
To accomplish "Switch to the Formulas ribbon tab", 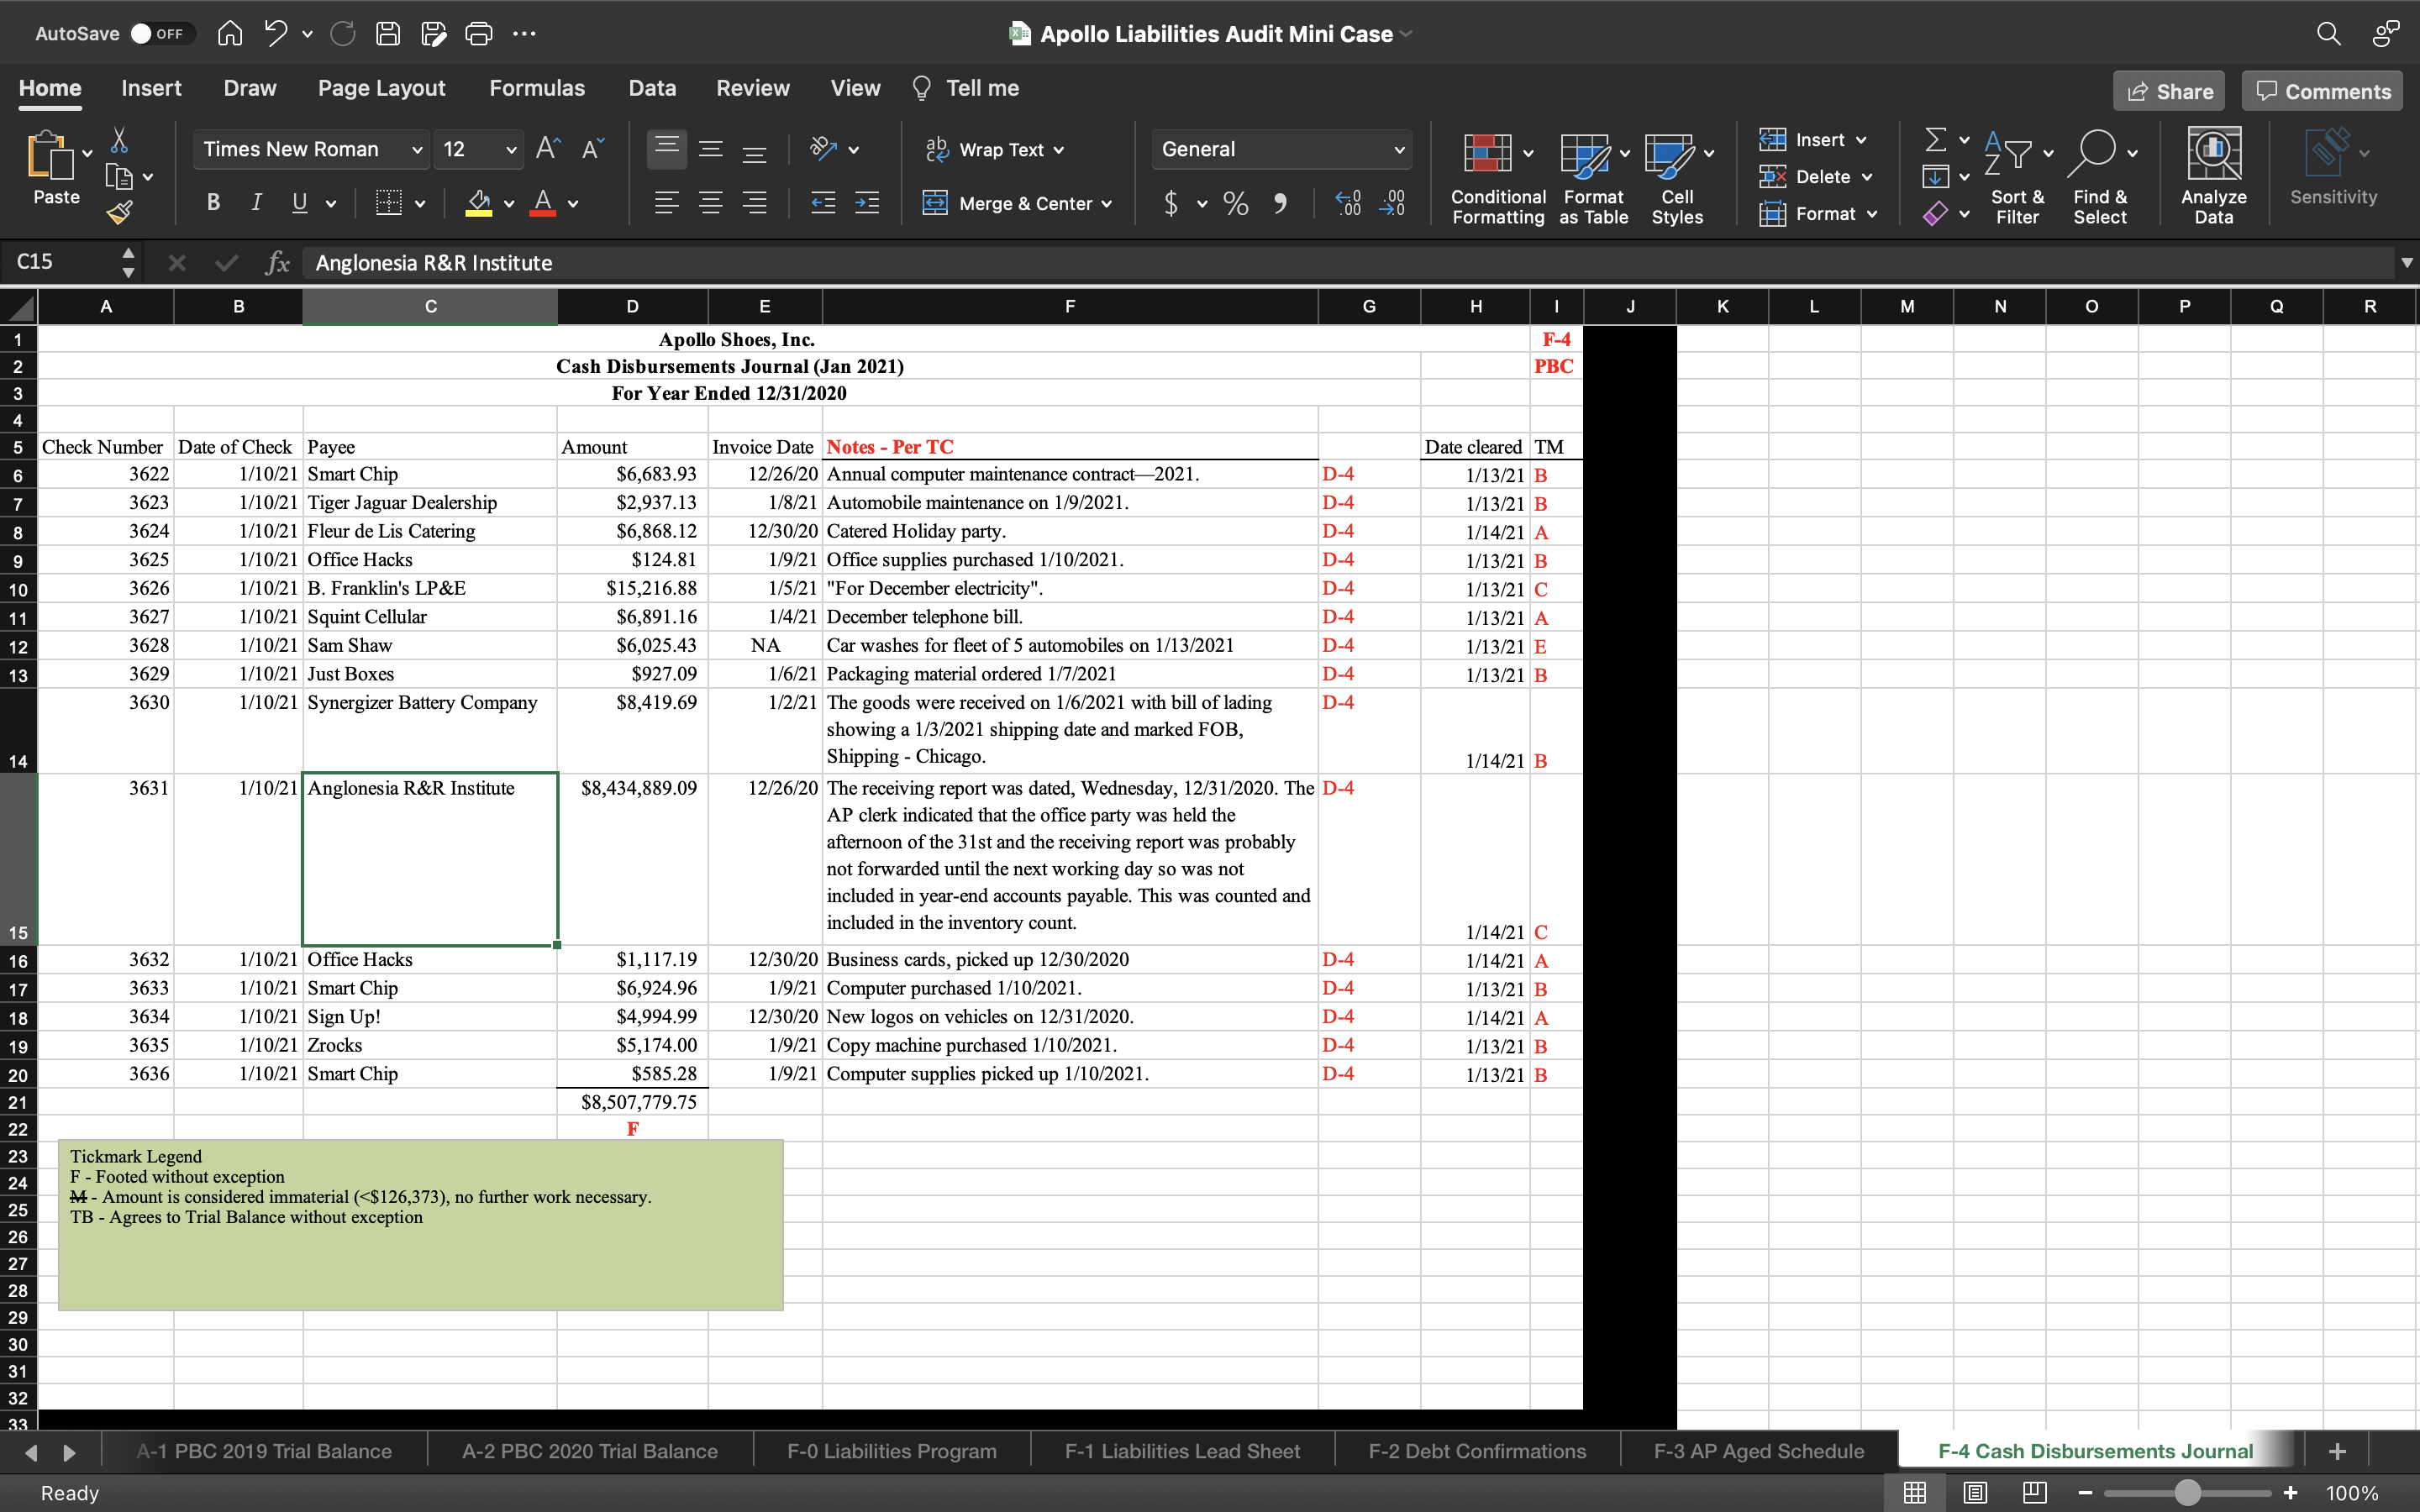I will 537,88.
